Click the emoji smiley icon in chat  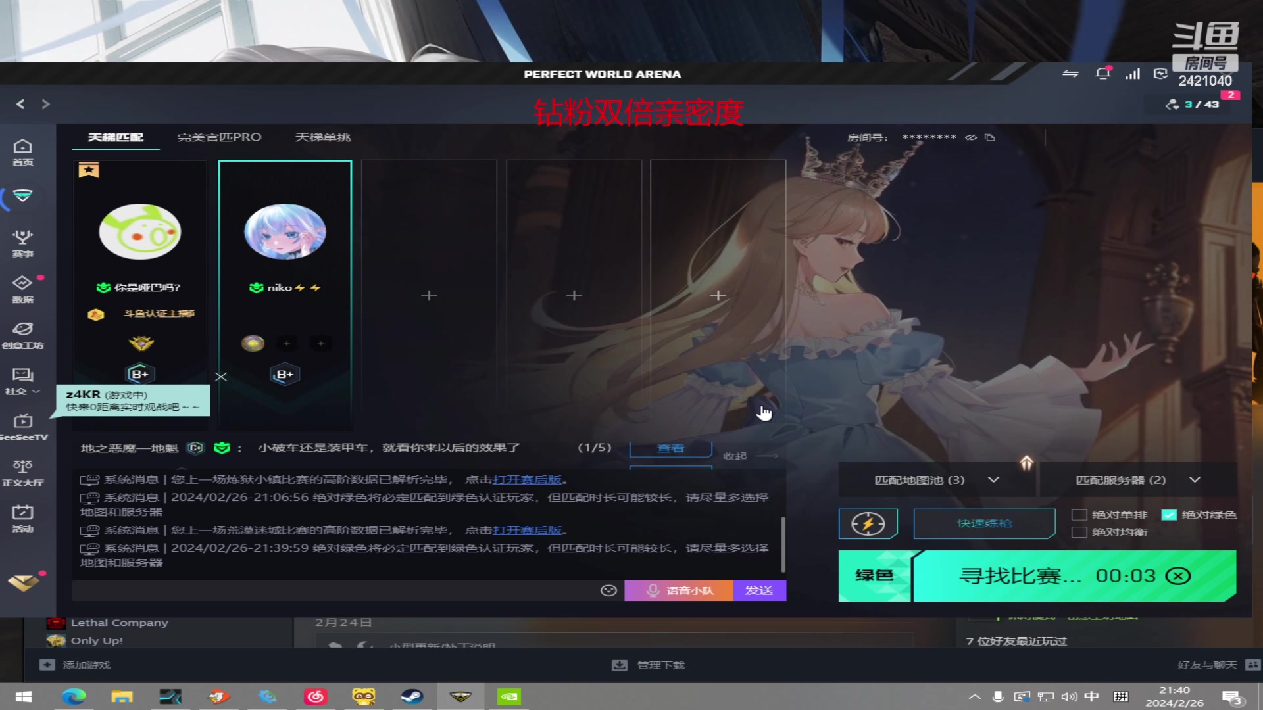[608, 590]
